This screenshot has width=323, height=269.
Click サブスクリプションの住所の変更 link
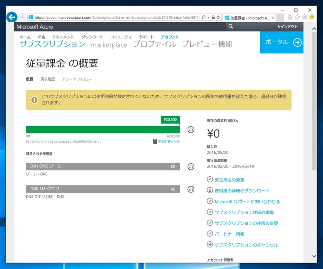246,223
